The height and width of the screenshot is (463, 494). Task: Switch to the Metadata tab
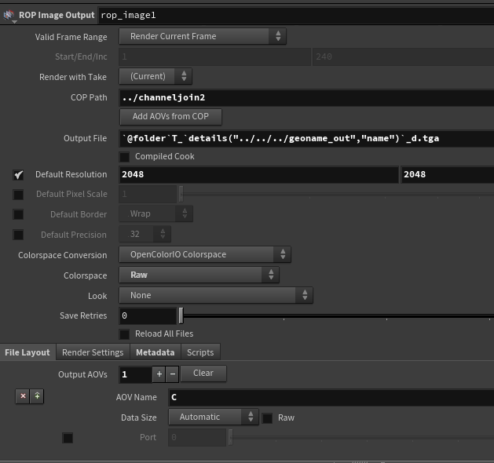[156, 352]
